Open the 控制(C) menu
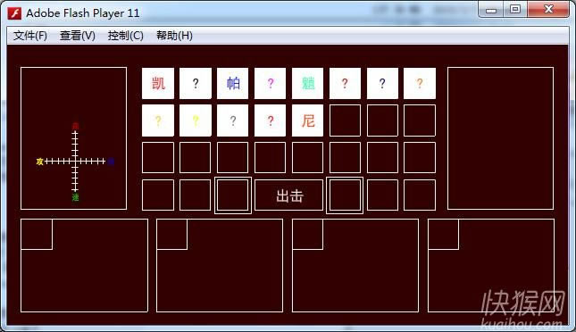The width and height of the screenshot is (576, 332). tap(125, 36)
